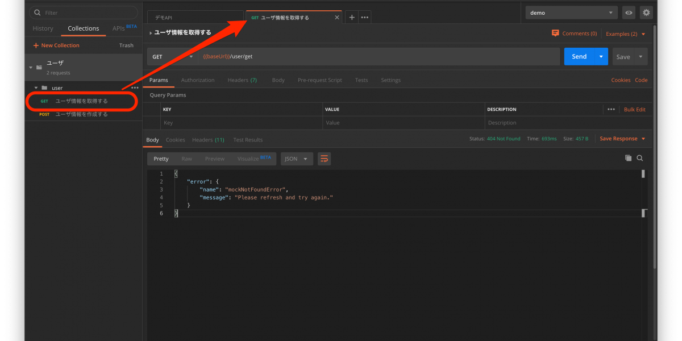The width and height of the screenshot is (682, 341).
Task: Open the Comments (0) panel
Action: (574, 34)
